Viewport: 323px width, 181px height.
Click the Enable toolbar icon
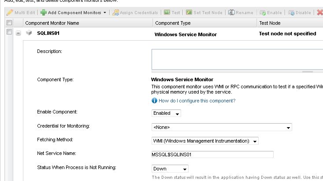(263, 13)
